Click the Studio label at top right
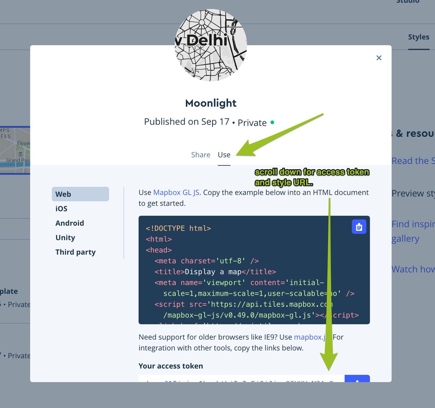This screenshot has width=435, height=408. pyautogui.click(x=407, y=2)
